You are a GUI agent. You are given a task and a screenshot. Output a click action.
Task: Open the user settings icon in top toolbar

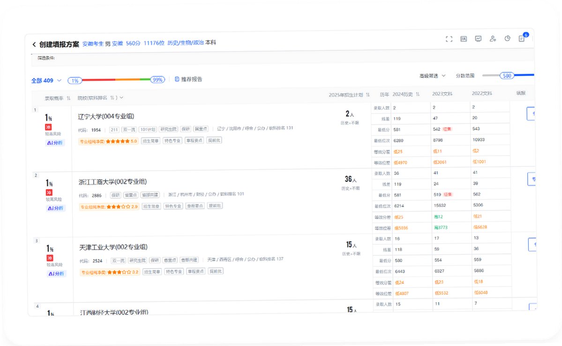(493, 39)
